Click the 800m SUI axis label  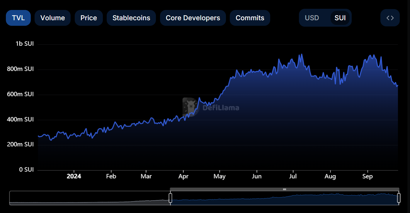(21, 69)
